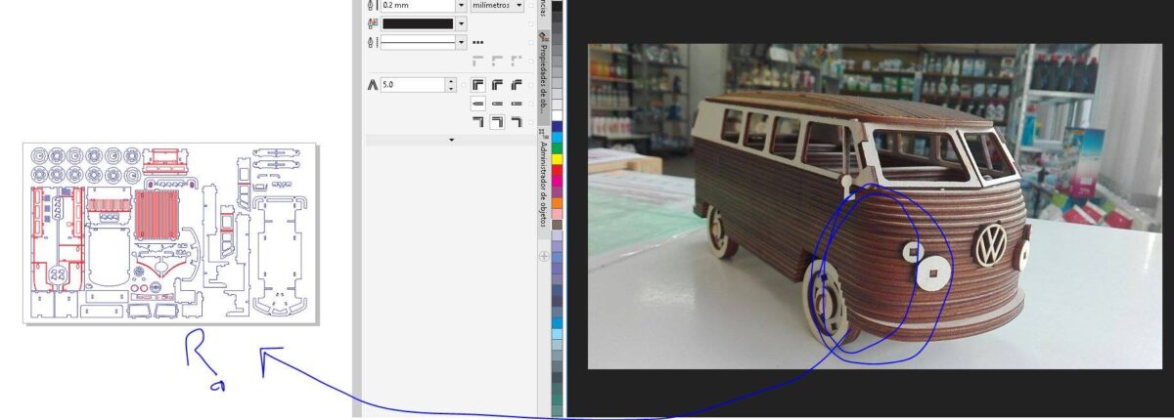Set outline position to inside icon

[517, 122]
